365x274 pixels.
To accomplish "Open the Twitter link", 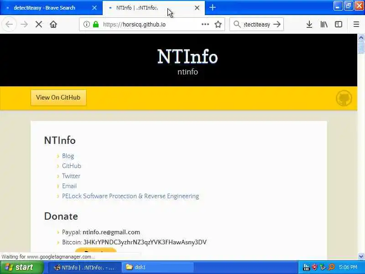I will point(71,176).
